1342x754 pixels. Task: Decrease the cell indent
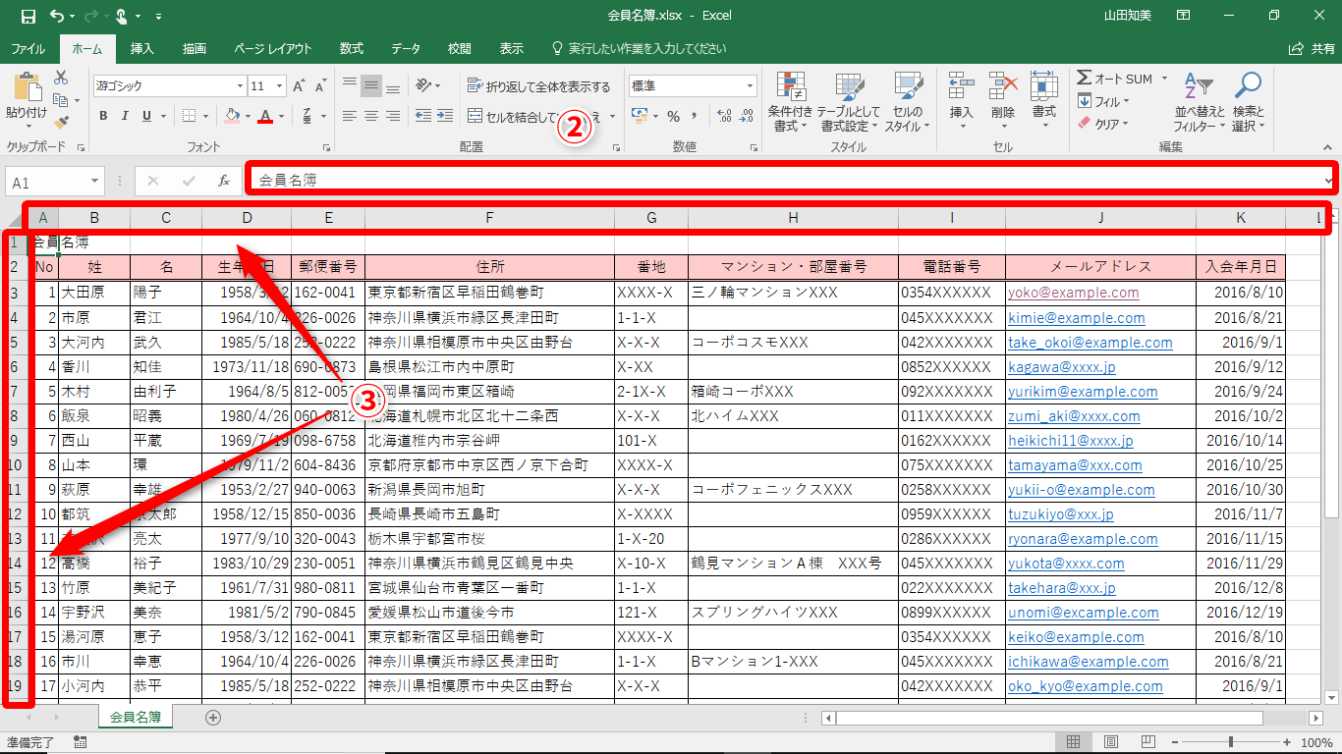(x=423, y=116)
